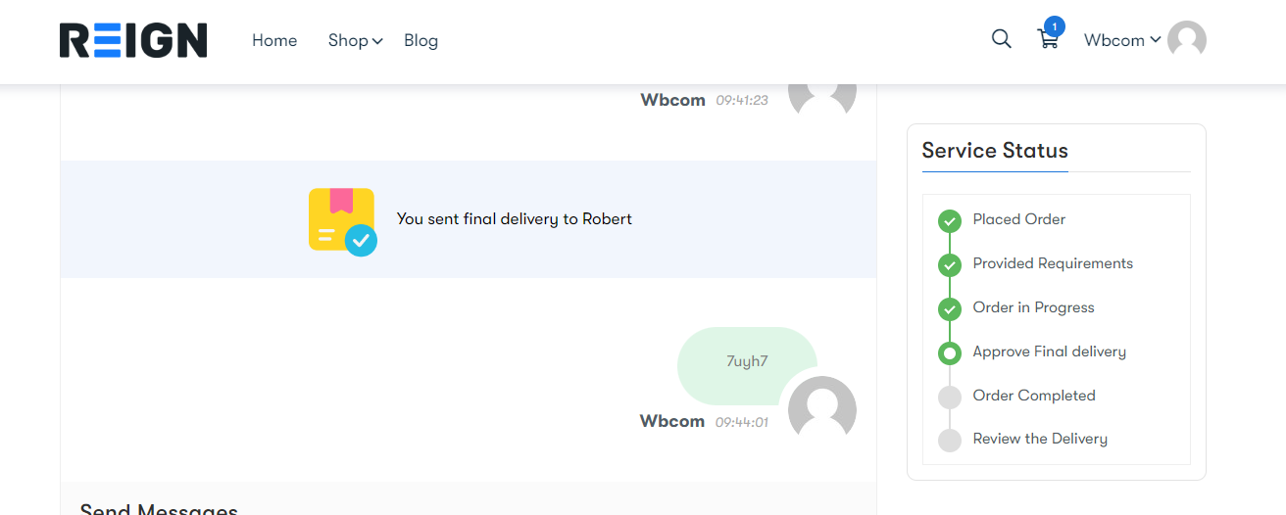Image resolution: width=1286 pixels, height=515 pixels.
Task: Click the Approve Final delivery label
Action: pos(1050,351)
